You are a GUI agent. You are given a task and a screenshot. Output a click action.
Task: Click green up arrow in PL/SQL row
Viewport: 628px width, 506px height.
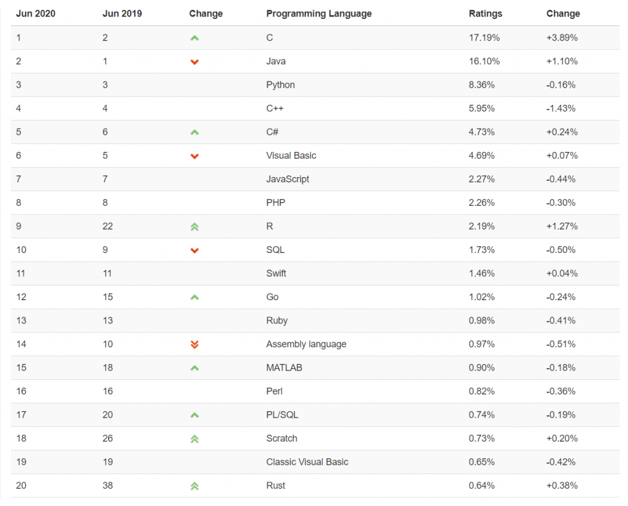click(x=194, y=415)
